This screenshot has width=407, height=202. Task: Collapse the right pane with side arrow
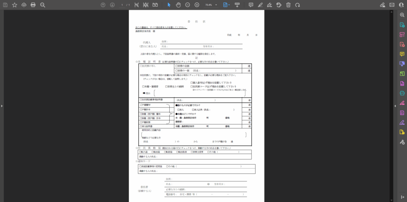(395, 106)
